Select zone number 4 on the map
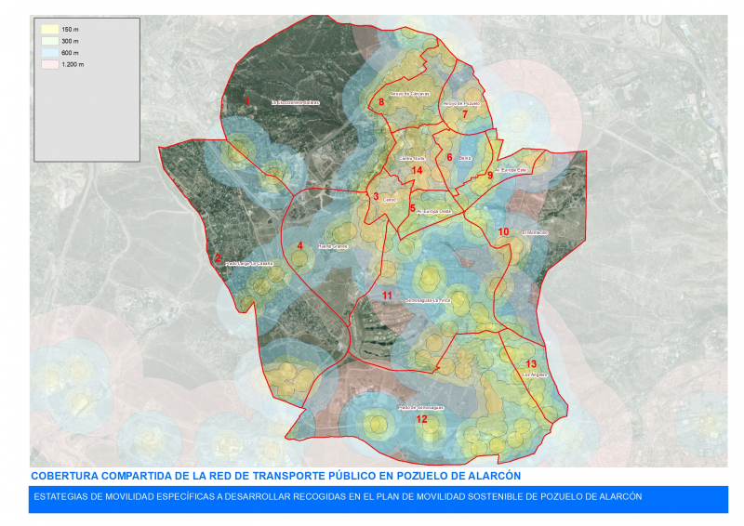The height and width of the screenshot is (526, 744). click(x=299, y=246)
